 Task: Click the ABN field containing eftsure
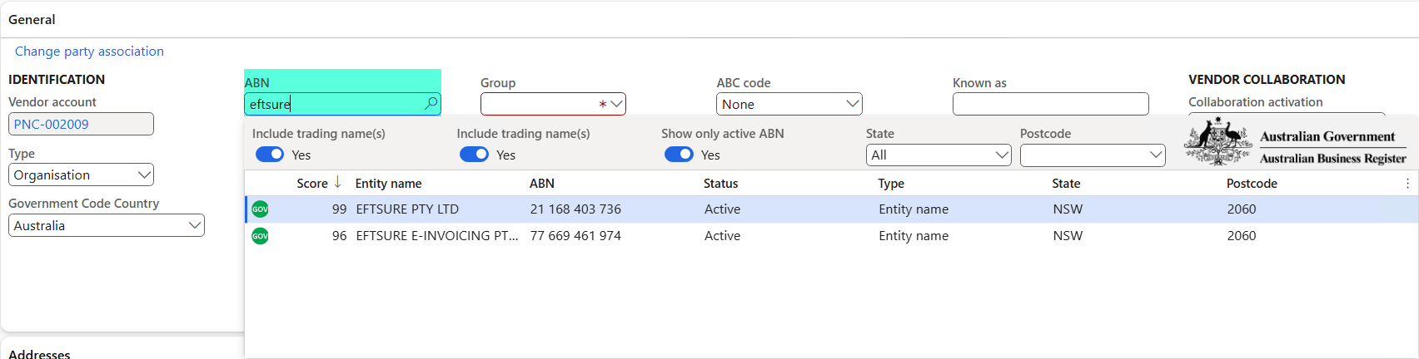342,104
